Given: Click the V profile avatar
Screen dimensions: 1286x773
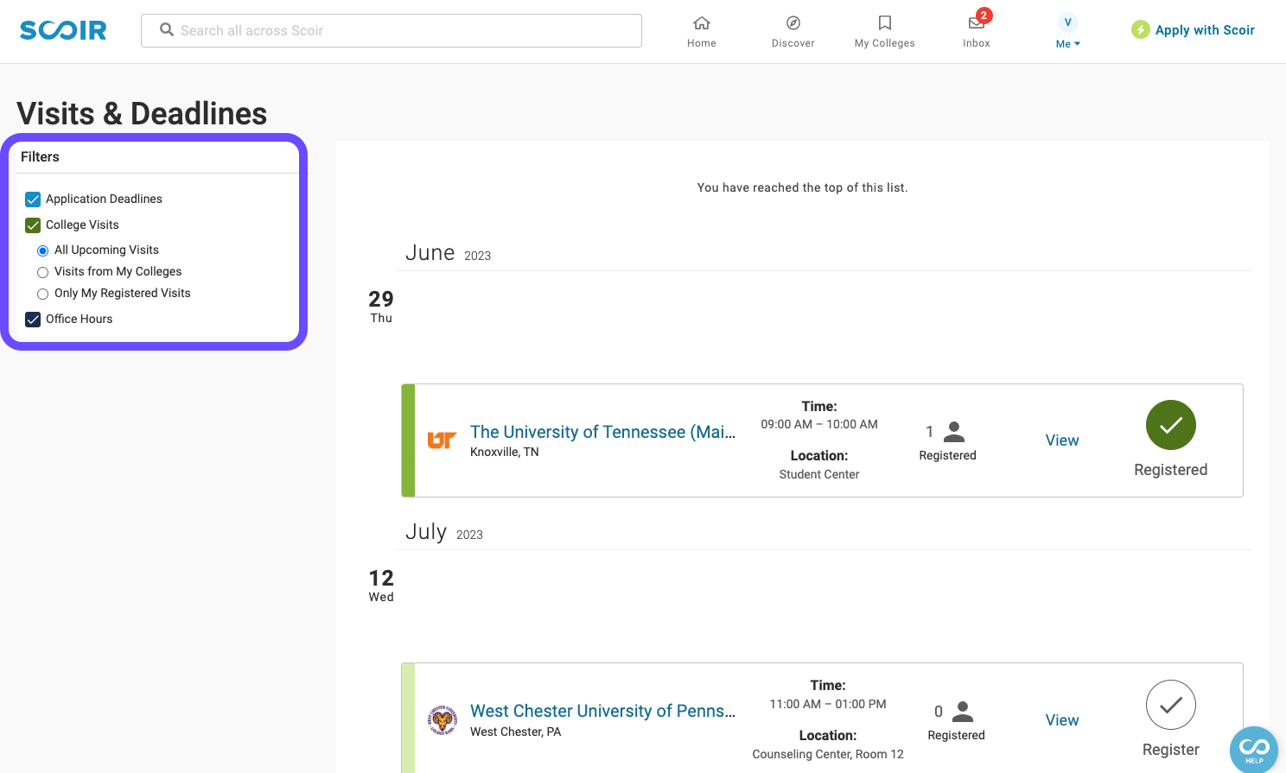Looking at the screenshot, I should (x=1068, y=22).
